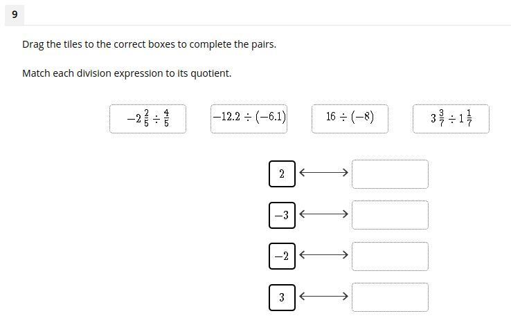The height and width of the screenshot is (327, 511).
Task: Click the double arrow next to −3
Action: pos(323,214)
